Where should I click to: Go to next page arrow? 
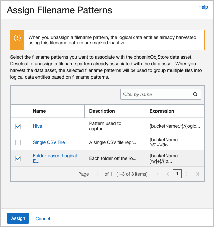point(187,174)
